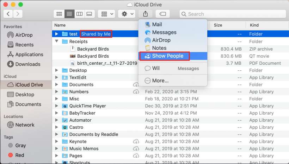Switch to icon view in the toolbar
Screen dimensions: 289x164
coord(59,14)
